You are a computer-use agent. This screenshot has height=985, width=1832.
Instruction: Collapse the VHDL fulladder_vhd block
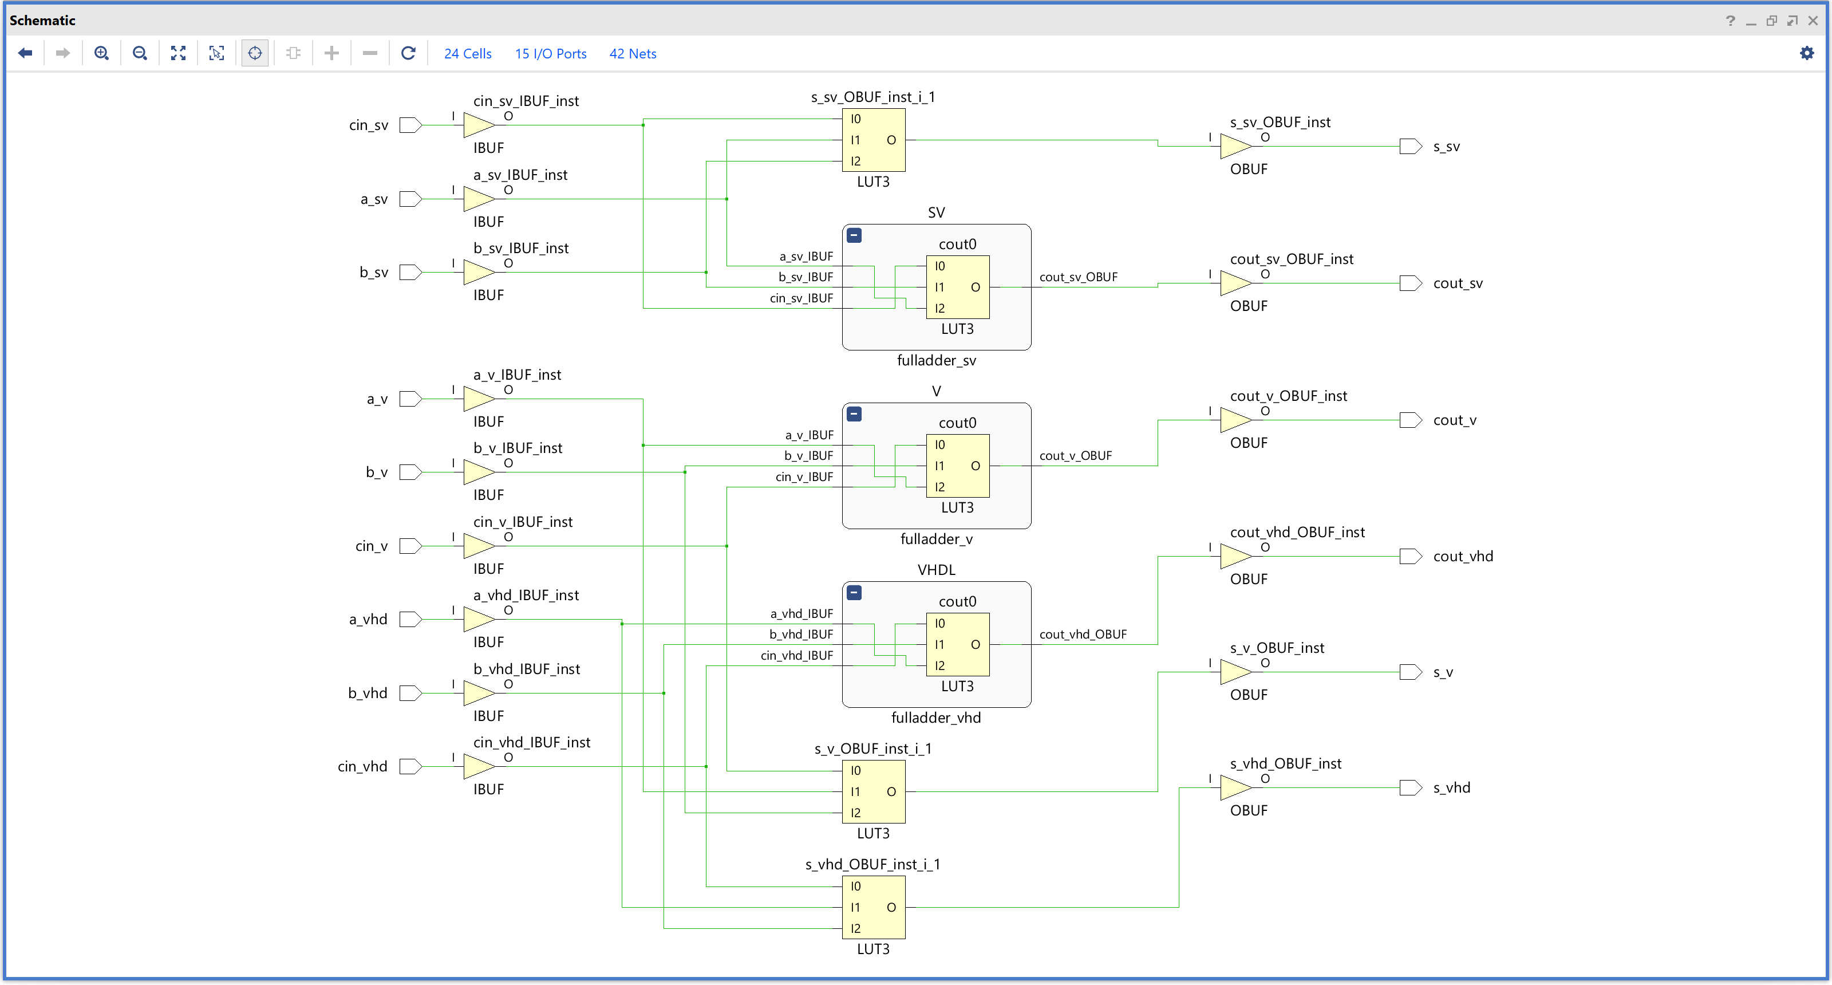tap(854, 592)
